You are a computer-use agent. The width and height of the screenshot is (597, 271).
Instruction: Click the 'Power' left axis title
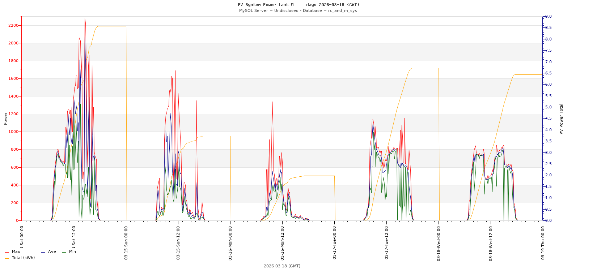tap(5, 119)
